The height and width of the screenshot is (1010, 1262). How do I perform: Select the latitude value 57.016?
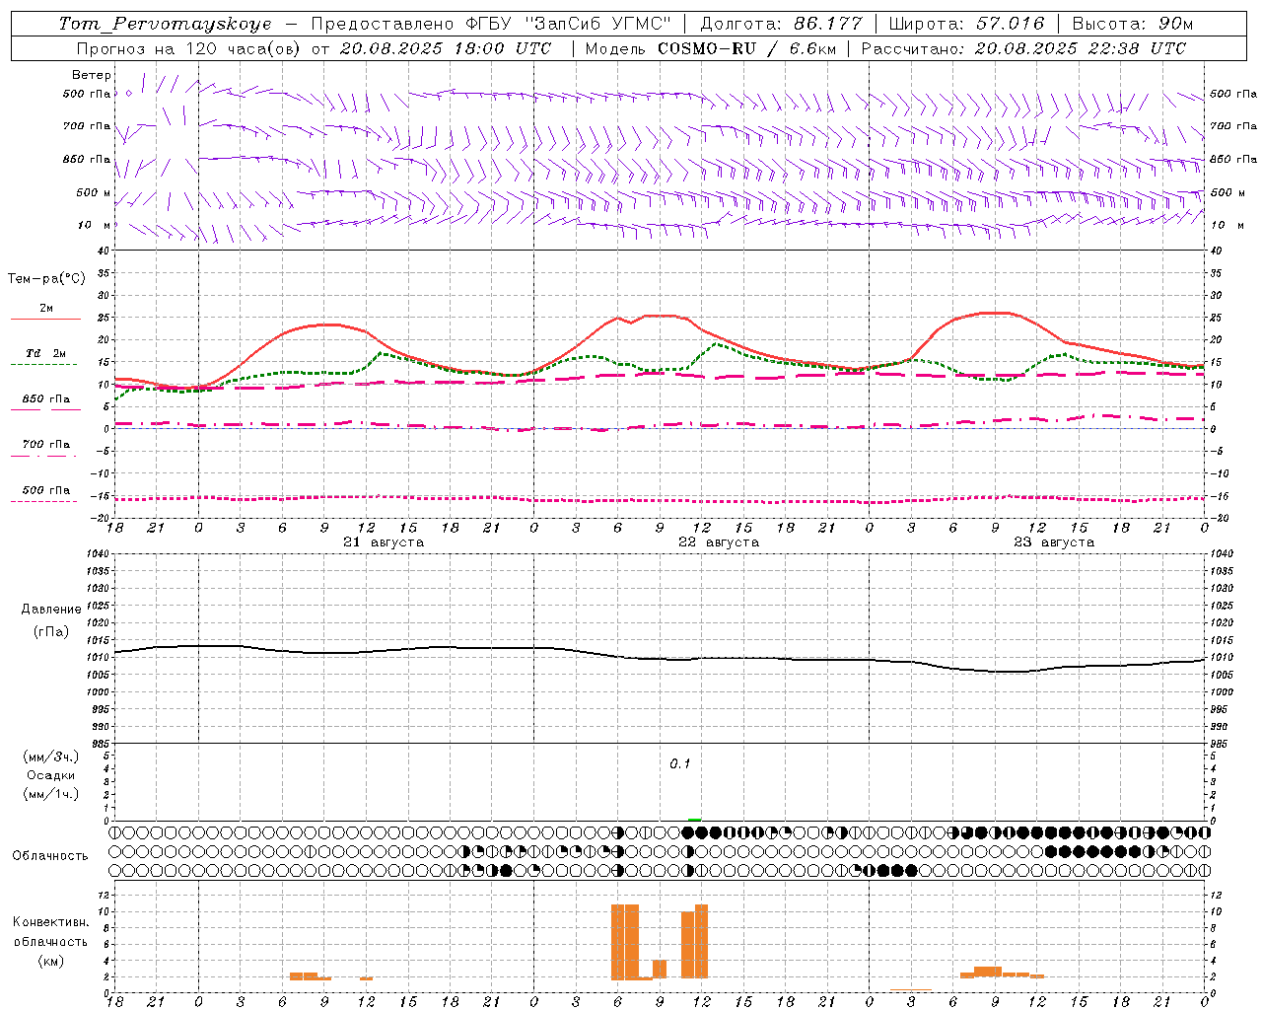click(1010, 24)
